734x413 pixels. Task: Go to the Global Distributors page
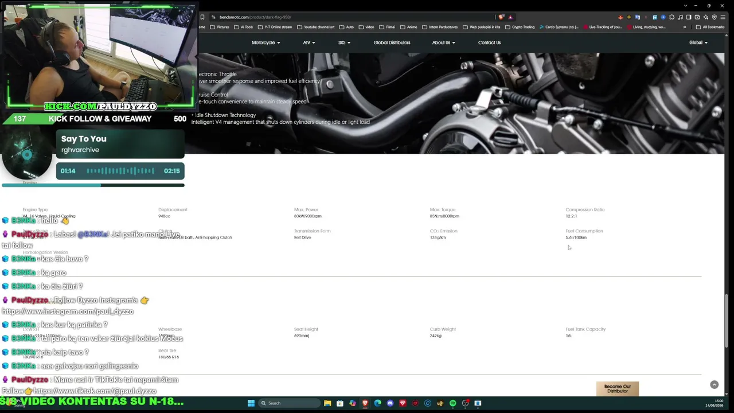click(x=392, y=42)
